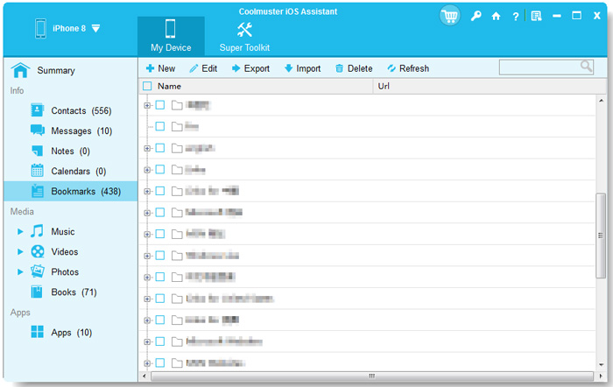Expand the third bookmark folder node

[x=147, y=149]
